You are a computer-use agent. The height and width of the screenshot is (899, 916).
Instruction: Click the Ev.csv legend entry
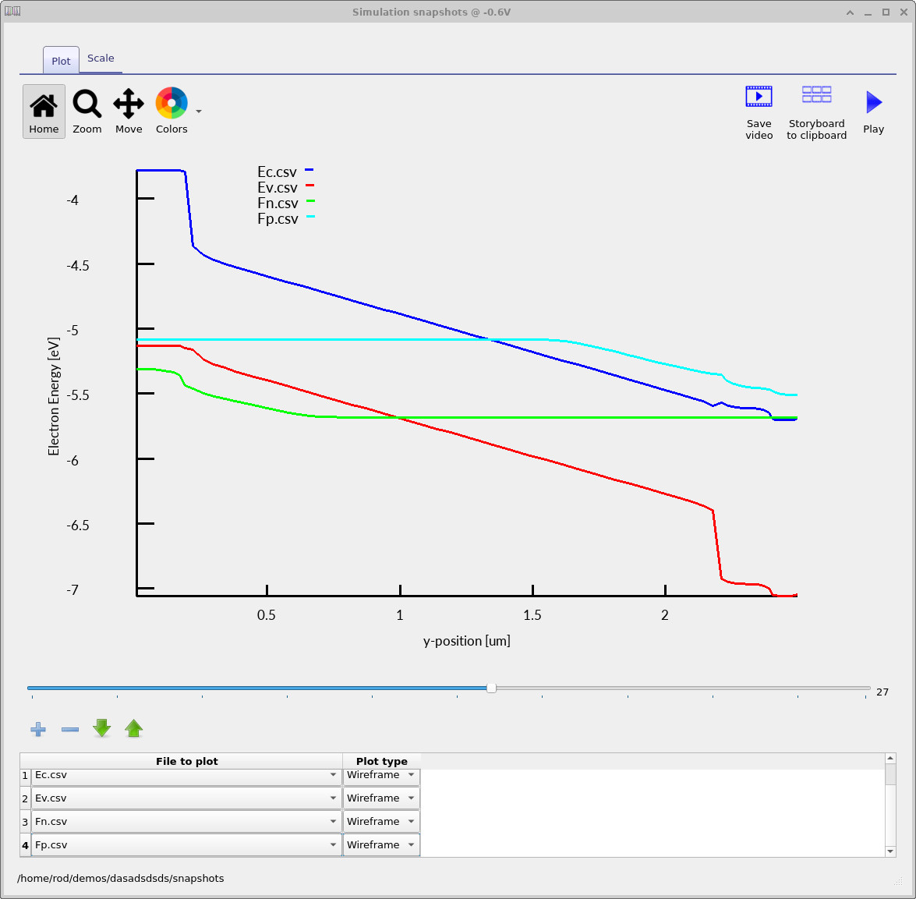[x=285, y=187]
